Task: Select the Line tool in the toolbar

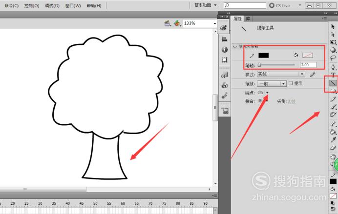Action: pyautogui.click(x=333, y=83)
